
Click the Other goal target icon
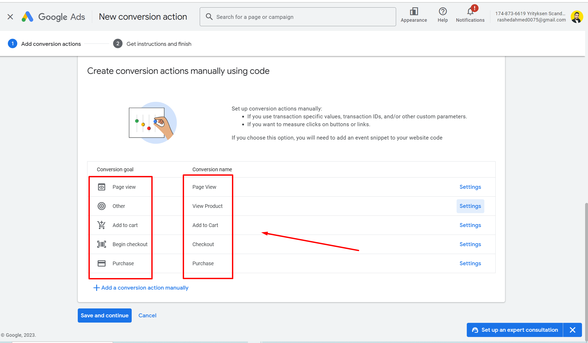pos(102,206)
